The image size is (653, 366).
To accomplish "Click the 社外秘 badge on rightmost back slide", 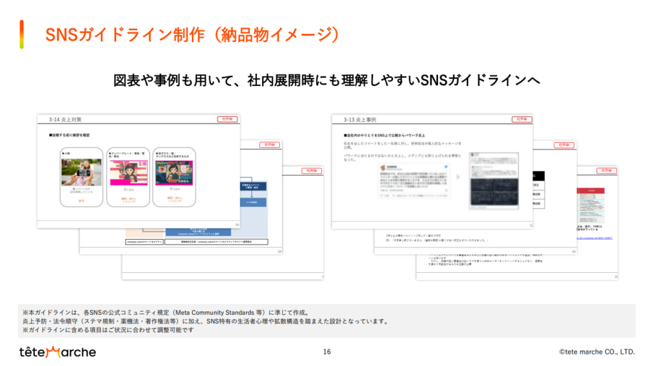I will coord(606,171).
